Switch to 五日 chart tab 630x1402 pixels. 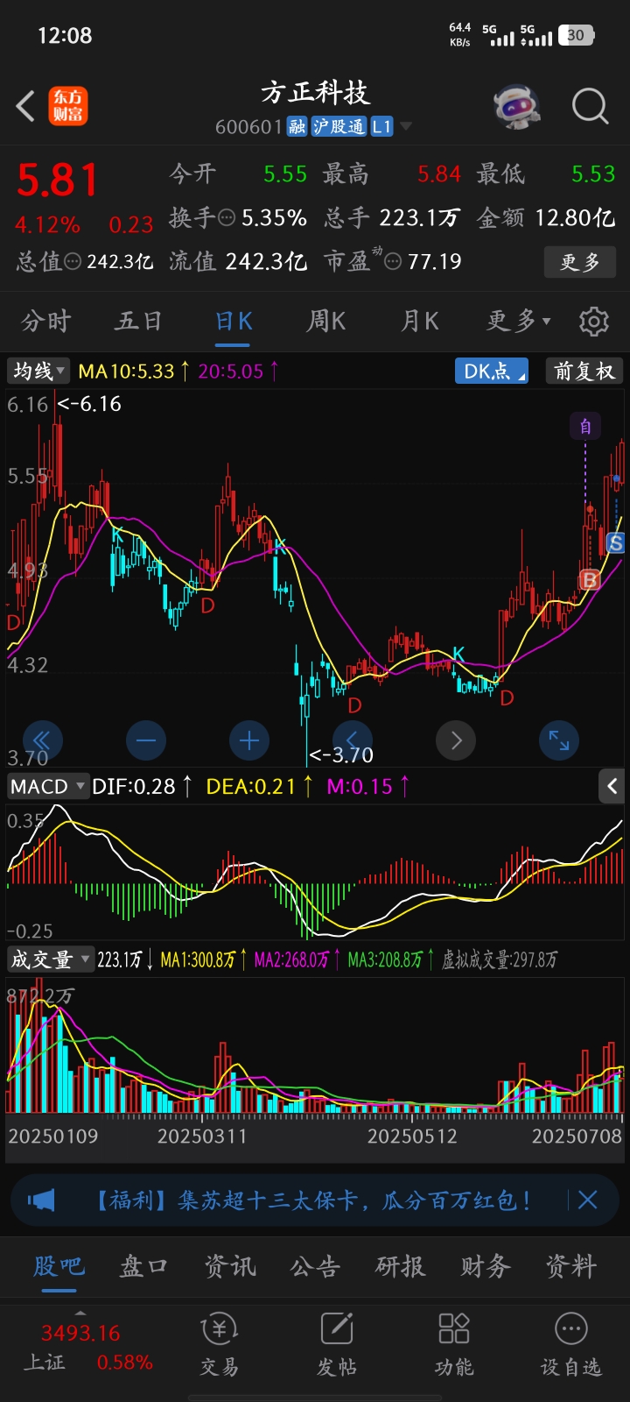pyautogui.click(x=139, y=322)
